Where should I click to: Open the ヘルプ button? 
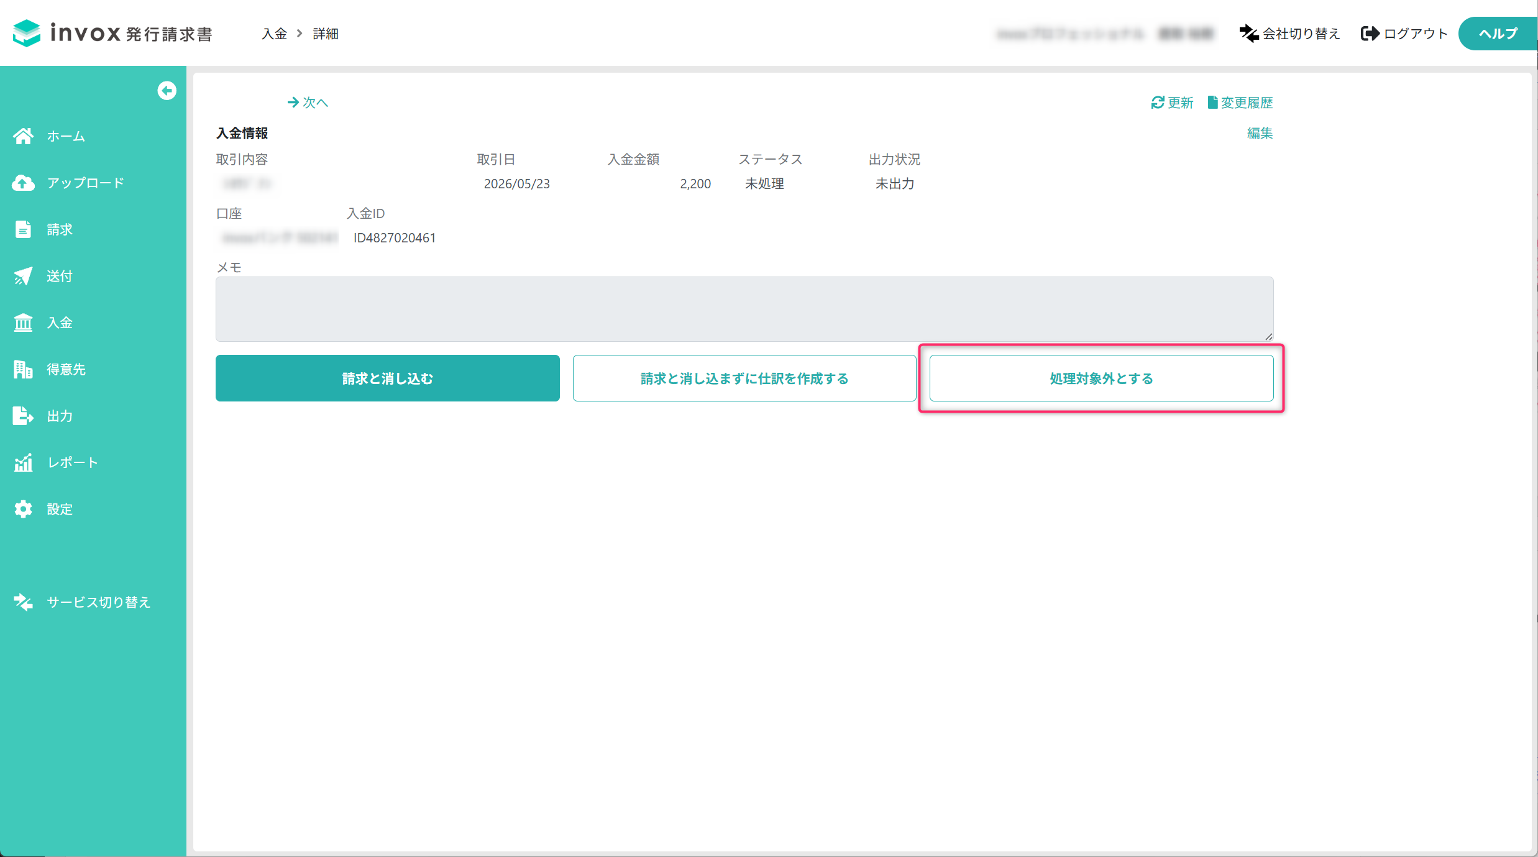[x=1498, y=34]
